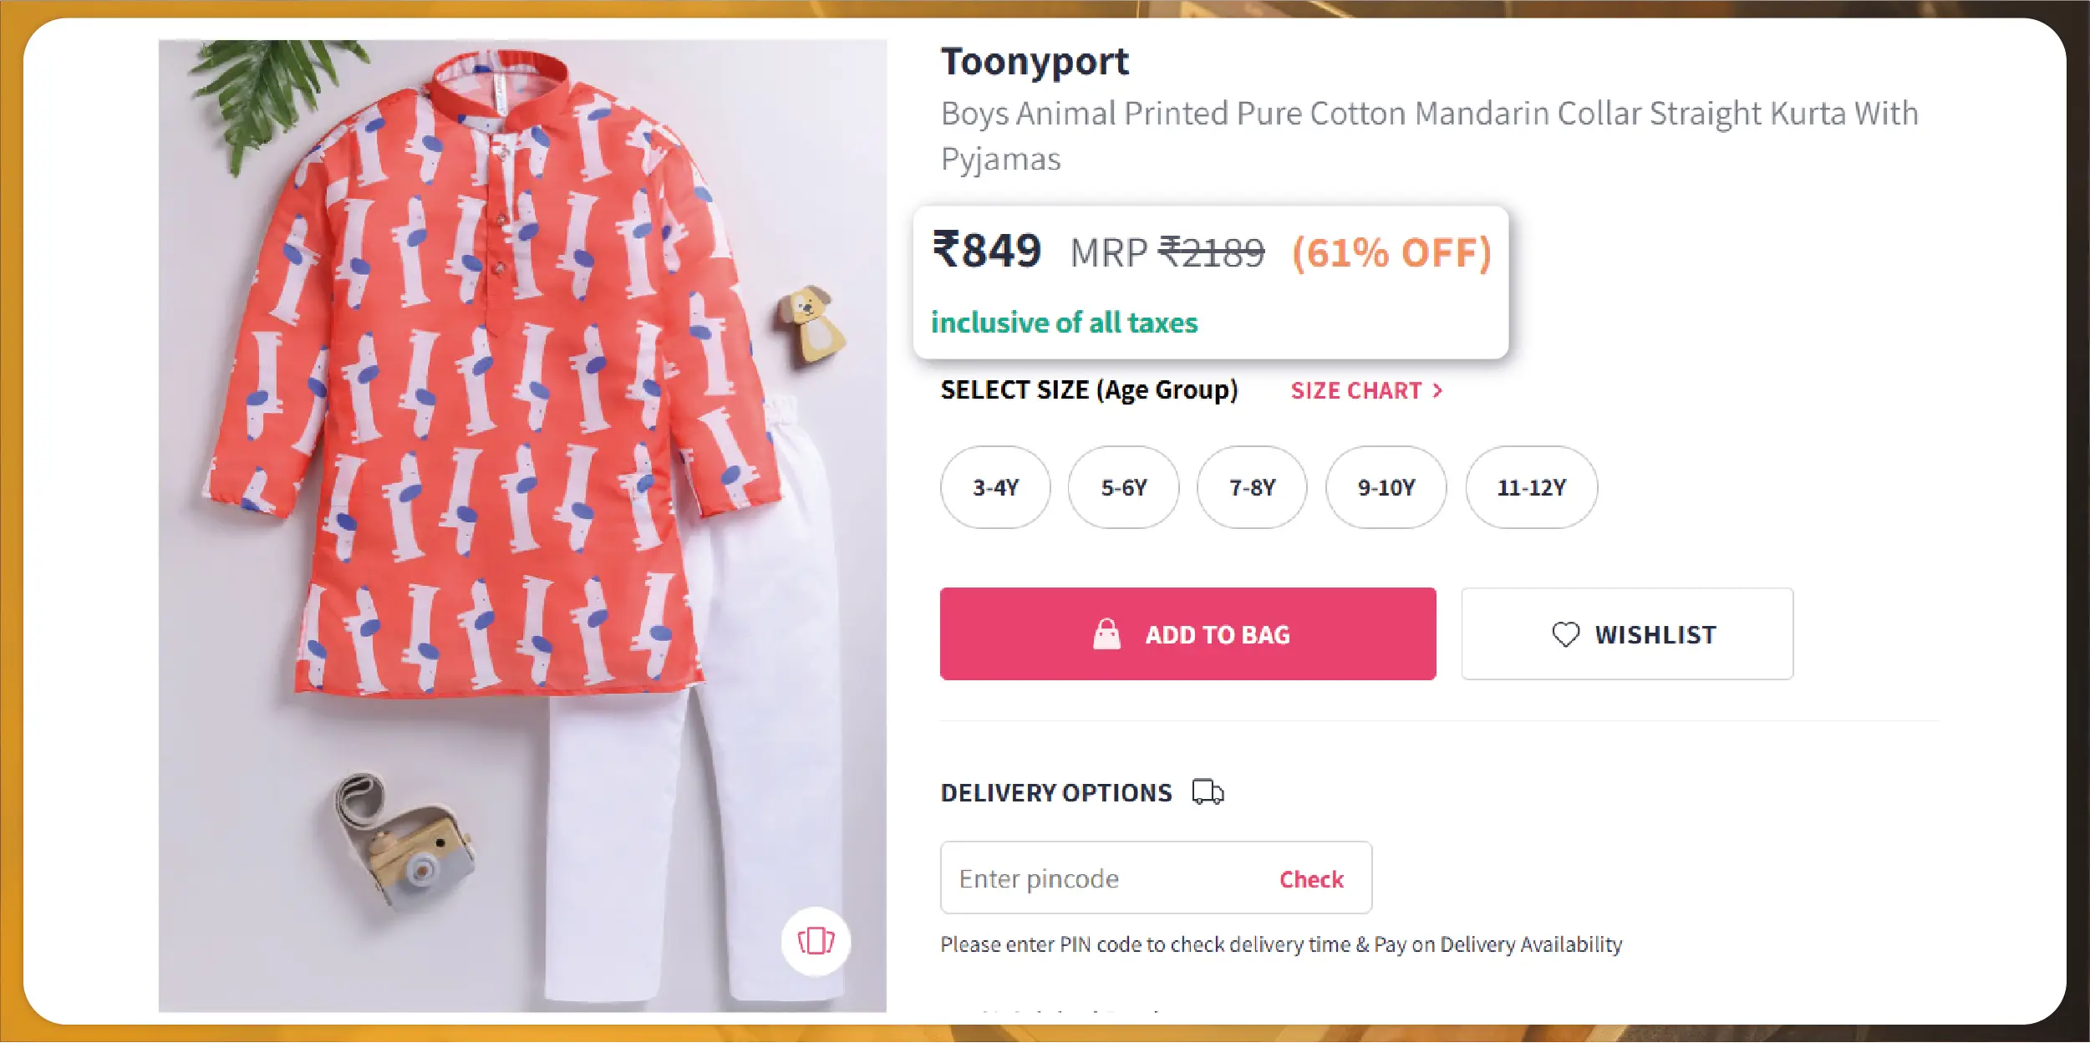2090x1043 pixels.
Task: Click the shopping bag icon
Action: (1106, 634)
